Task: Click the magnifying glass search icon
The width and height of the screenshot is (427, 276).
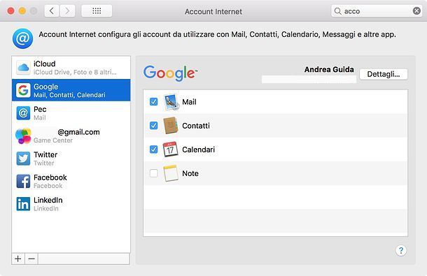Action: coord(337,11)
